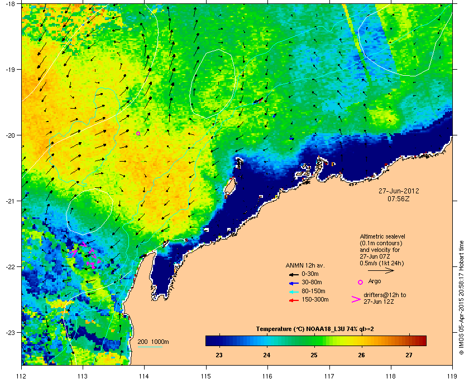Click the magenta drifters legend chevron
This screenshot has height=379, width=469.
356,299
